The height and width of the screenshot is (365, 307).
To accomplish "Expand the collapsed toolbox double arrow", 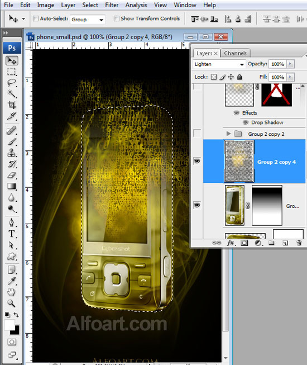I will tap(6, 33).
